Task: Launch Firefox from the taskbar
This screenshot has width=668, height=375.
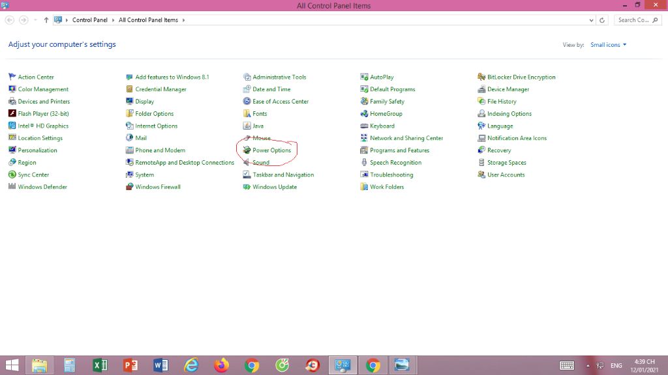Action: point(222,365)
